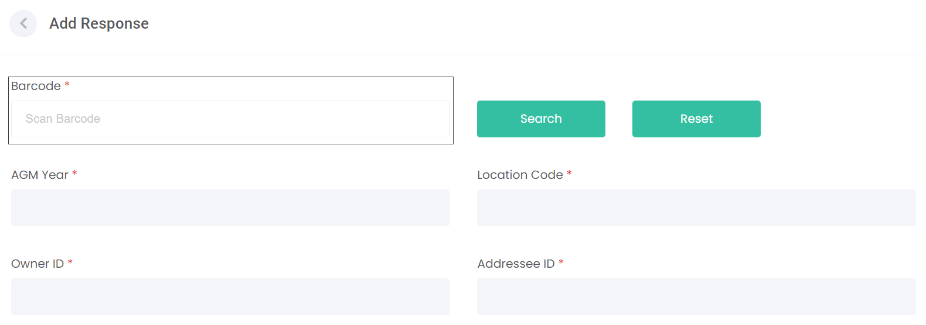Click the Addressee ID label
Viewport: 926px width, 325px height.
516,264
